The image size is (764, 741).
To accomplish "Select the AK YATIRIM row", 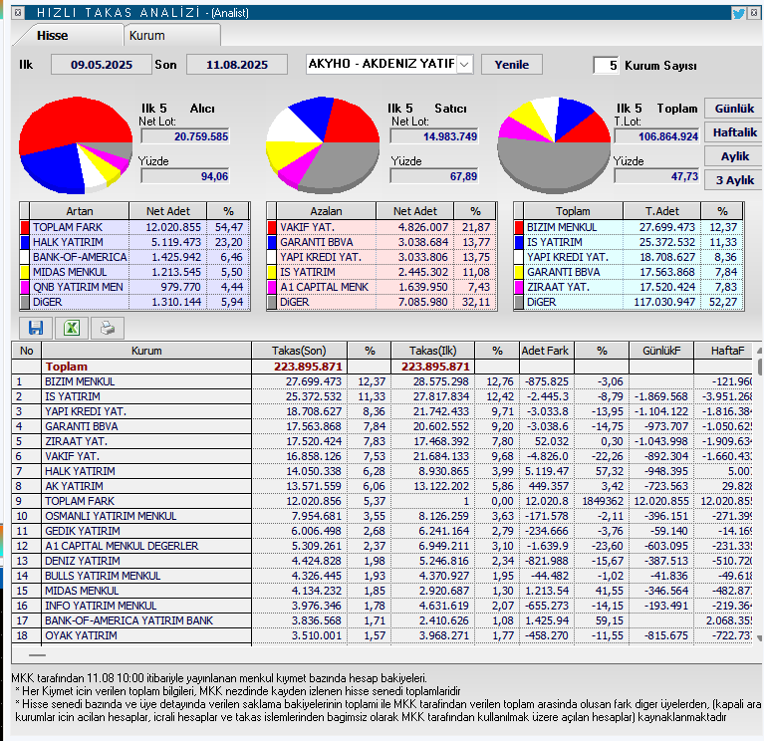I will point(382,486).
